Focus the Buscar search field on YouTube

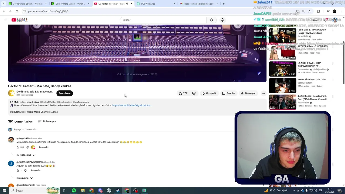163,20
